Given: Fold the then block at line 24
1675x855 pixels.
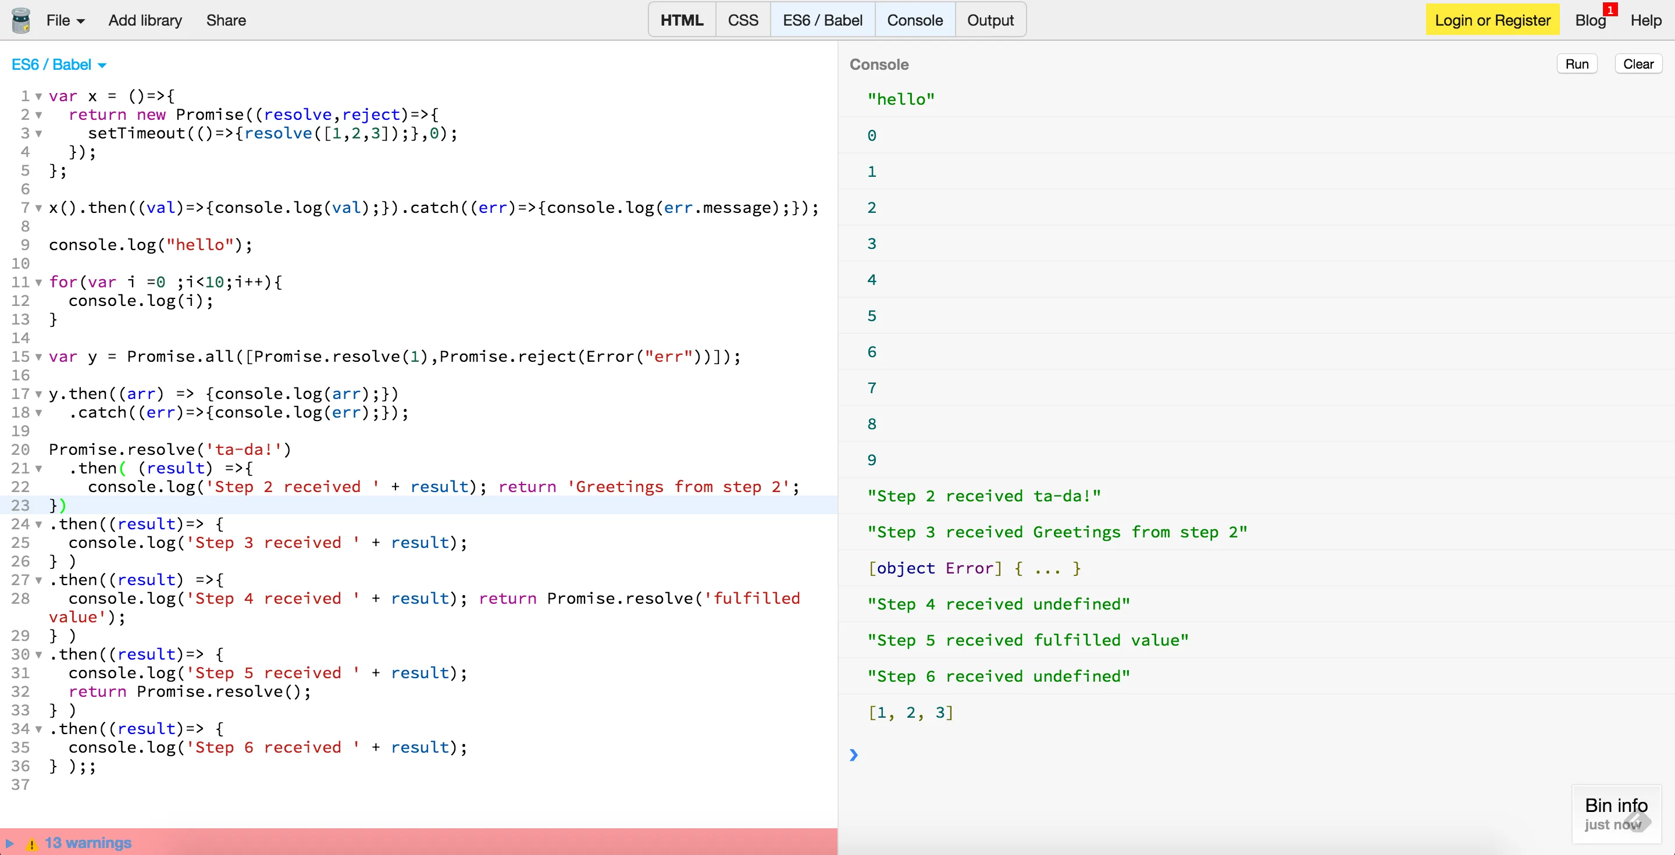Looking at the screenshot, I should (39, 525).
